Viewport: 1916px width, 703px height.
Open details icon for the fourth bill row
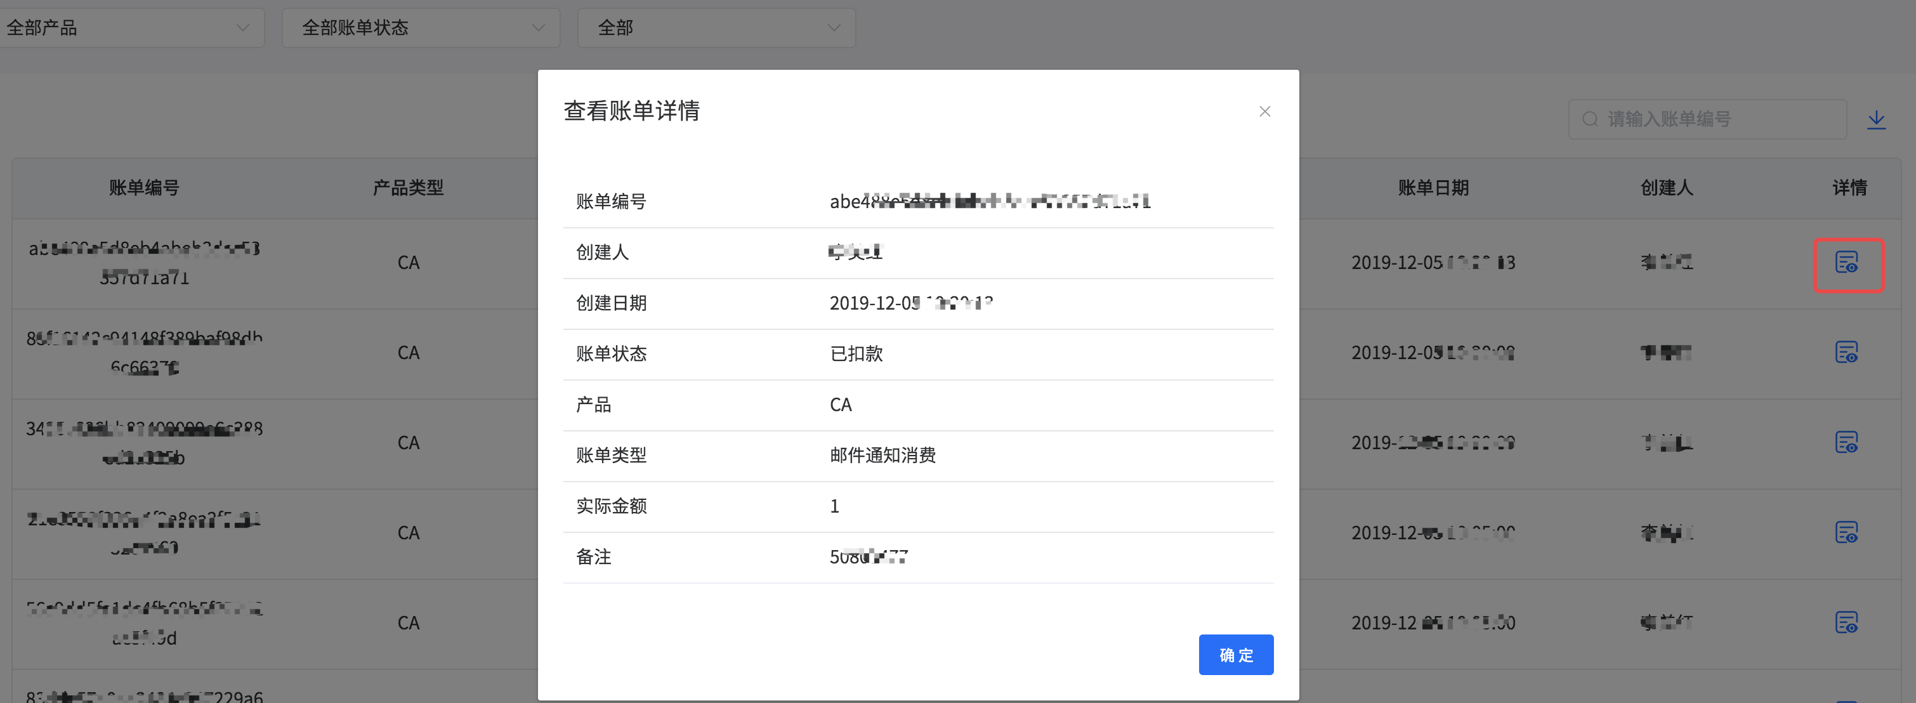[x=1846, y=532]
